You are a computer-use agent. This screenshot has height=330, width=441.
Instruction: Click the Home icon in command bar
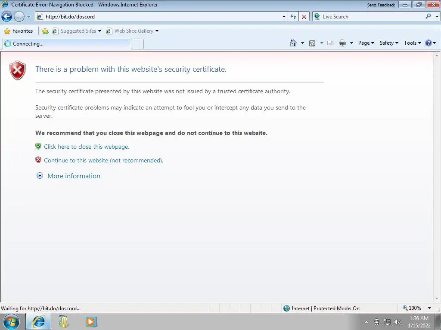293,43
